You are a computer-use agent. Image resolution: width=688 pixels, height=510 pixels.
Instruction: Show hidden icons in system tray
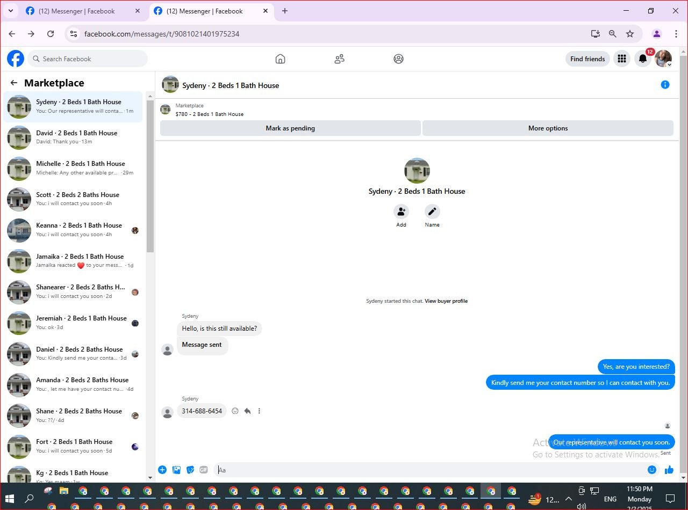pos(568,499)
